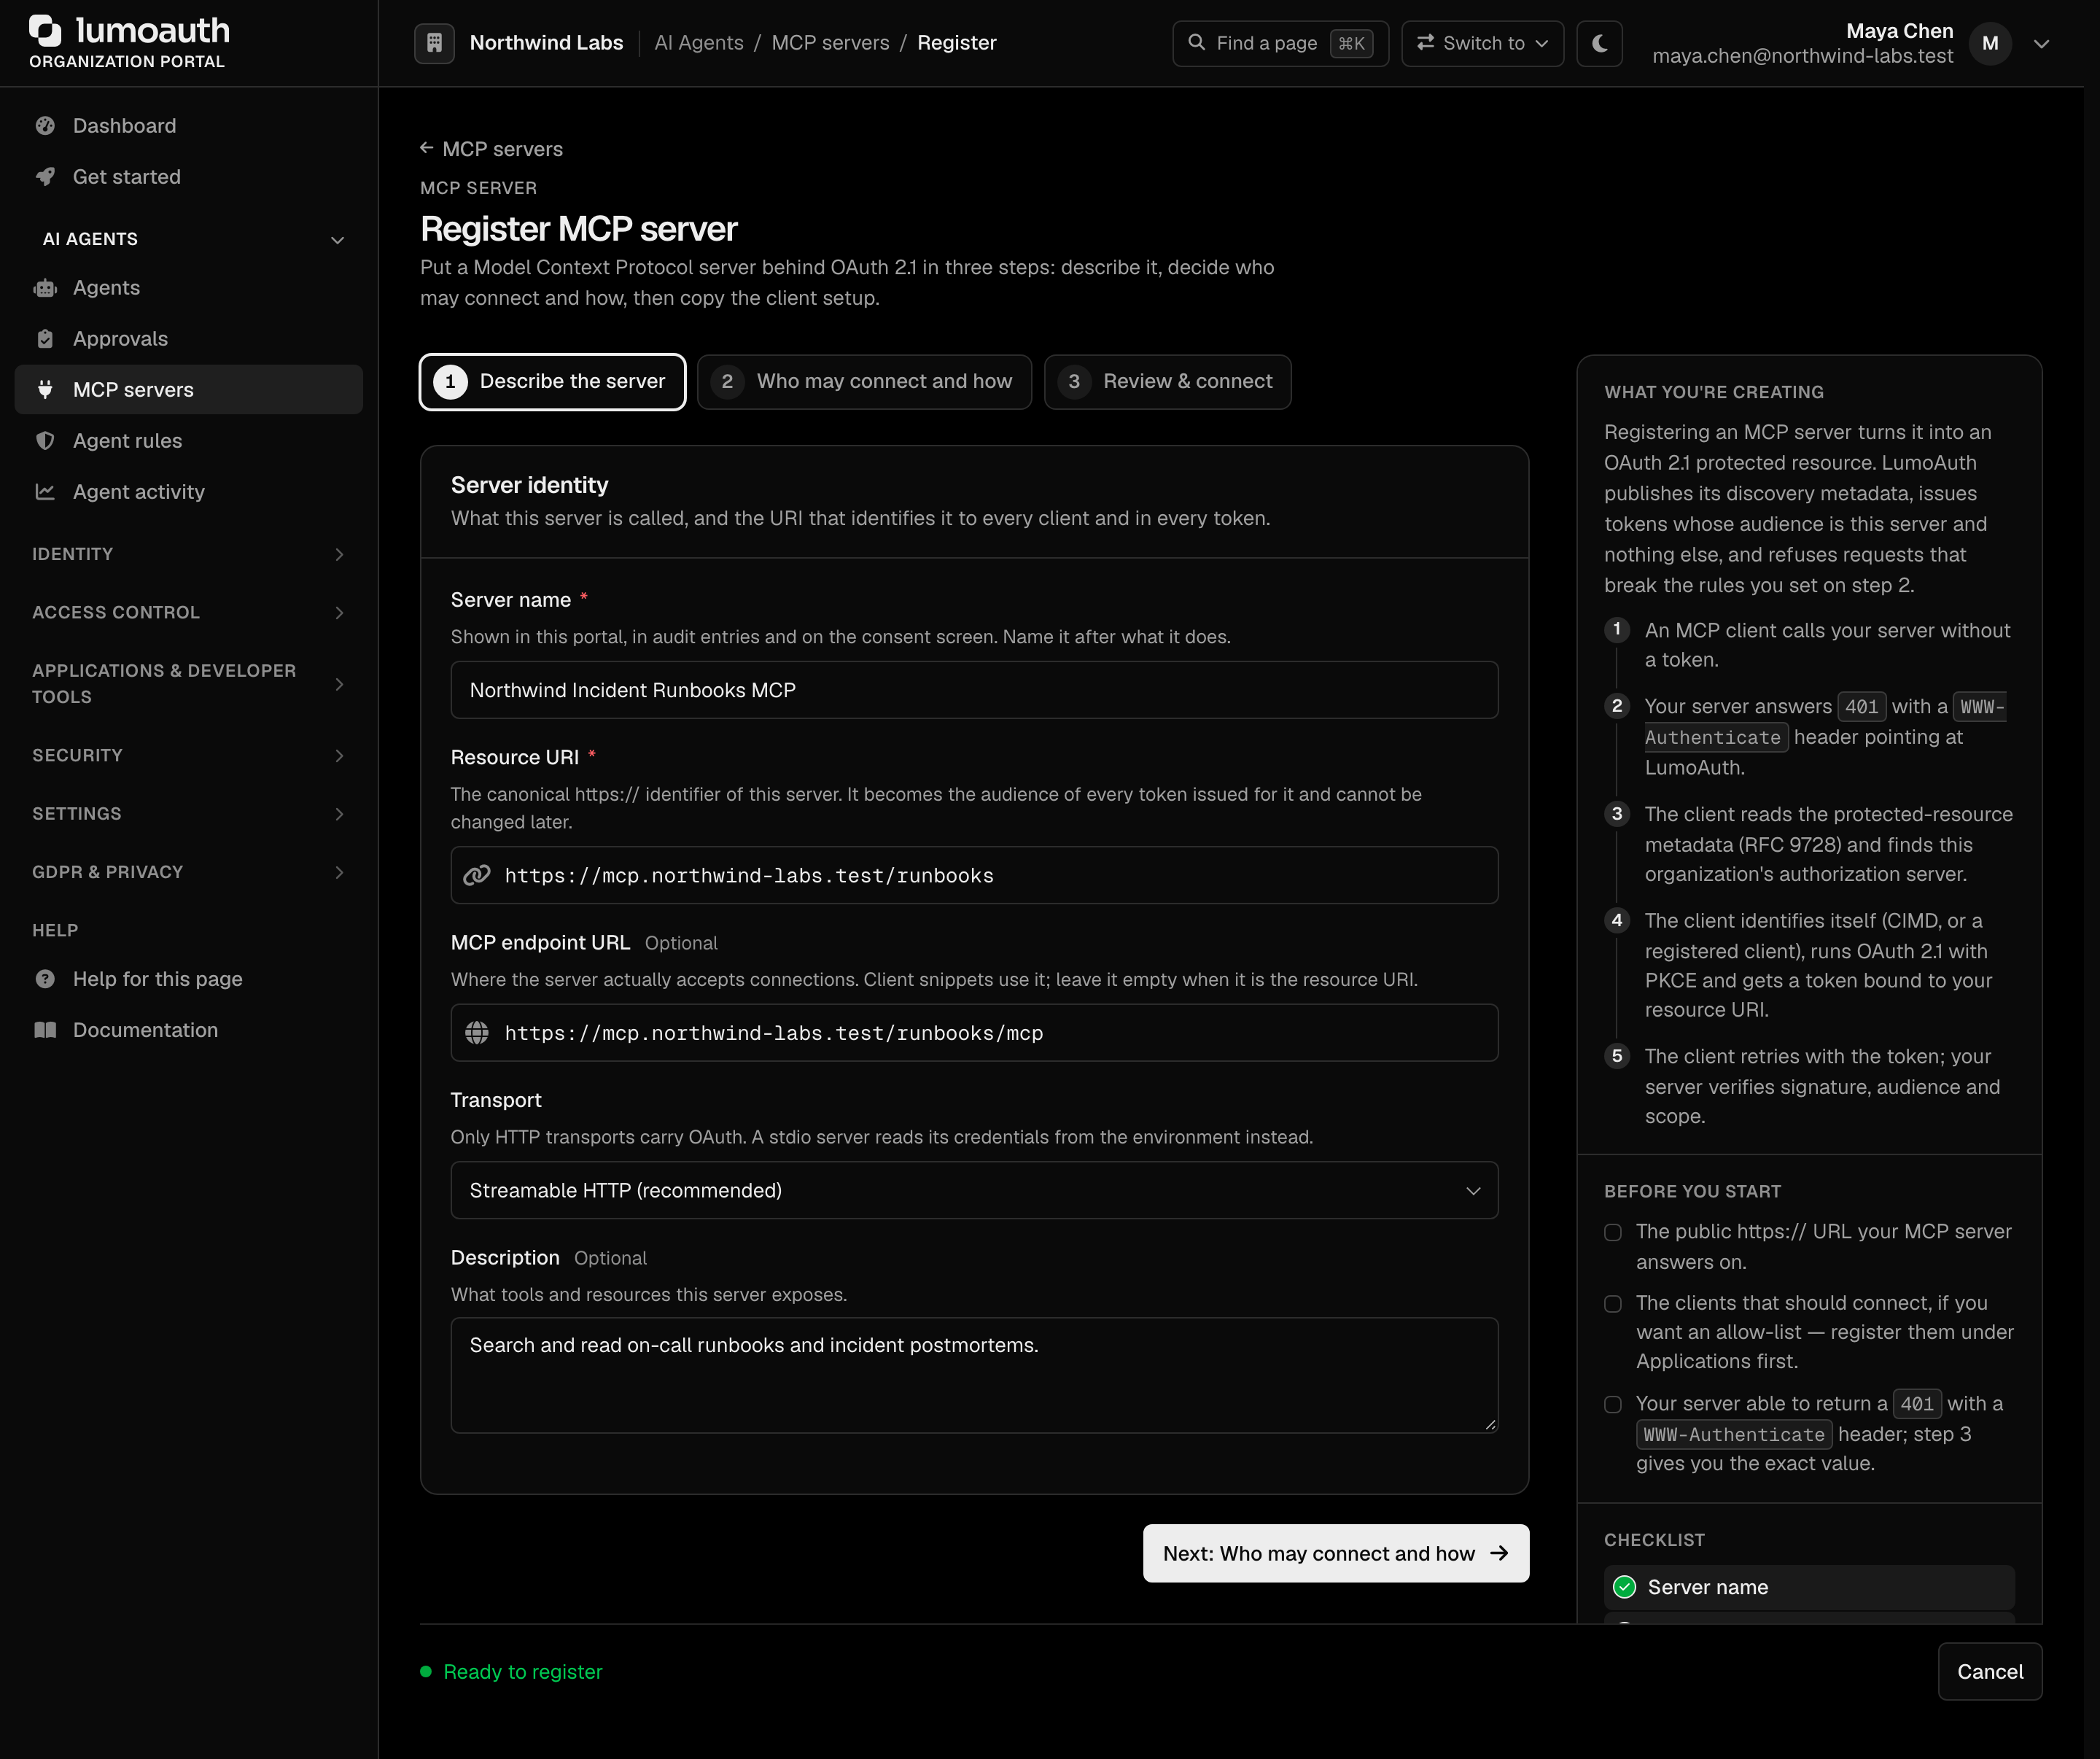Go to Agents in the sidebar
This screenshot has height=1759, width=2100.
pyautogui.click(x=189, y=287)
